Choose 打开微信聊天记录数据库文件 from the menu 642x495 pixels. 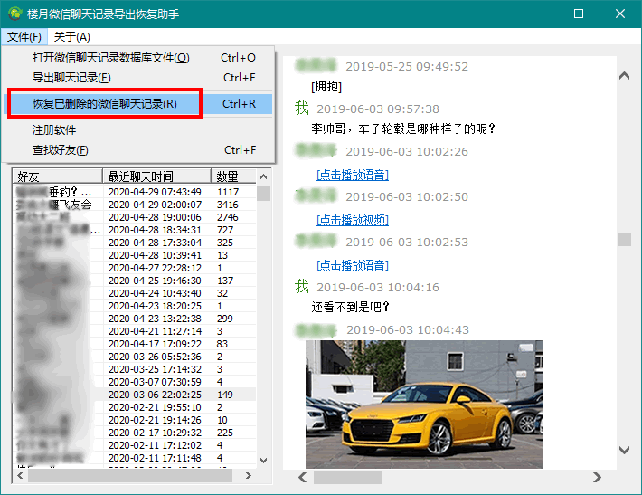coord(110,58)
